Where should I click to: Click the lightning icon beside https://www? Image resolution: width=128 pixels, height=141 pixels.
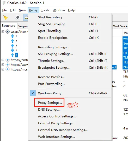coord(8,64)
